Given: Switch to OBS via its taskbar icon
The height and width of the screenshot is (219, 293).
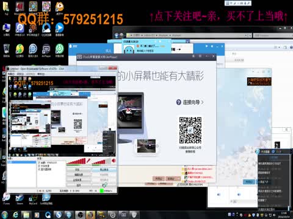Looking at the screenshot, I should pos(80,215).
